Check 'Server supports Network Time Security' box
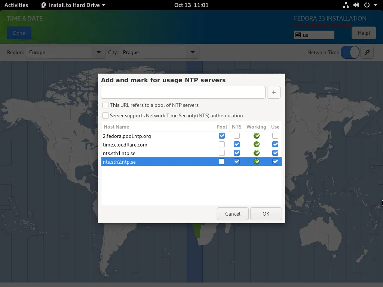This screenshot has height=287, width=383. tap(105, 116)
